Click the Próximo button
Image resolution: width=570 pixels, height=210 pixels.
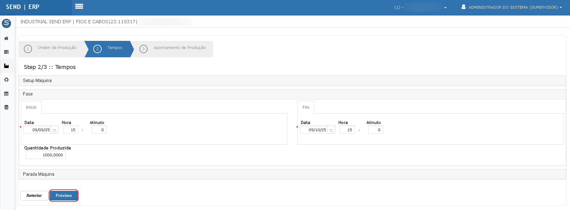point(63,196)
